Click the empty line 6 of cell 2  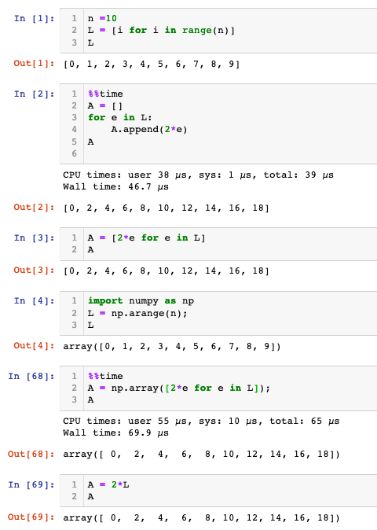(x=229, y=154)
